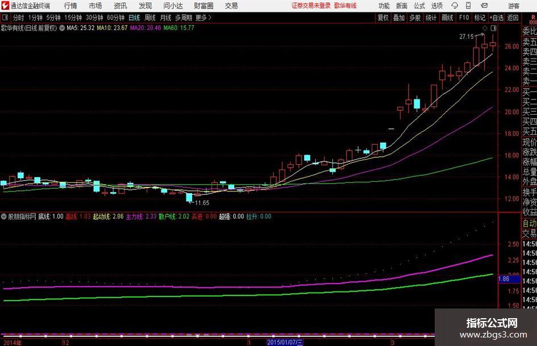Open the 版面 menu
The height and width of the screenshot is (346, 537).
(x=401, y=6)
